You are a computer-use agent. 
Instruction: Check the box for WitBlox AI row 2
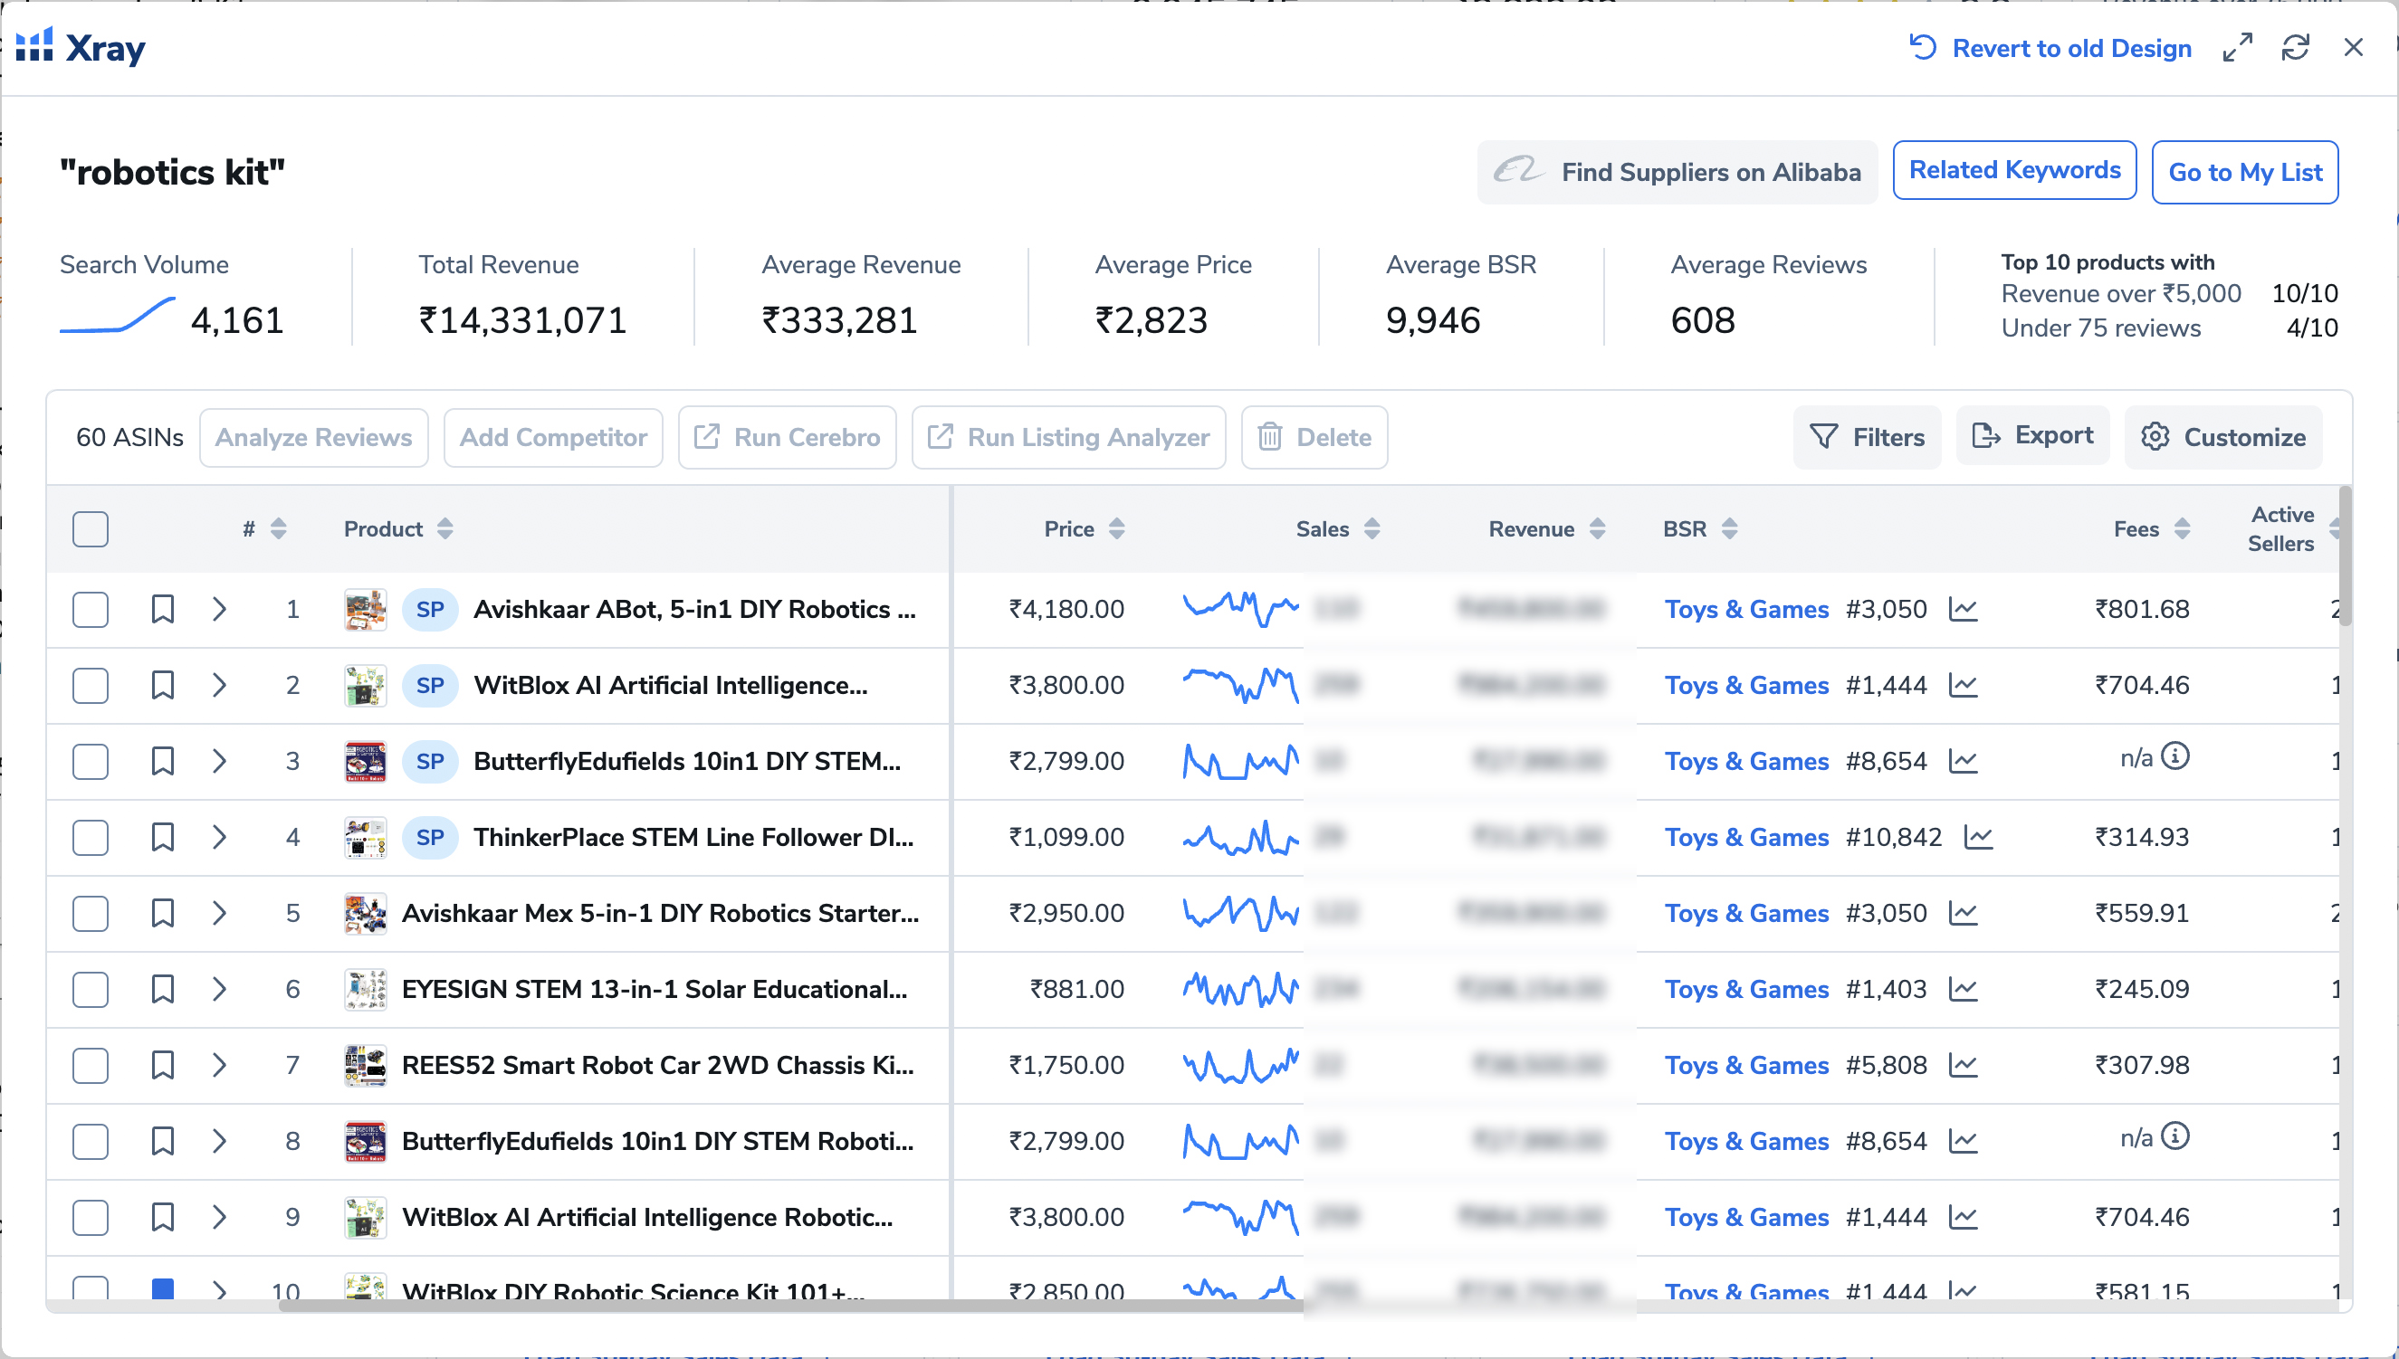(91, 686)
